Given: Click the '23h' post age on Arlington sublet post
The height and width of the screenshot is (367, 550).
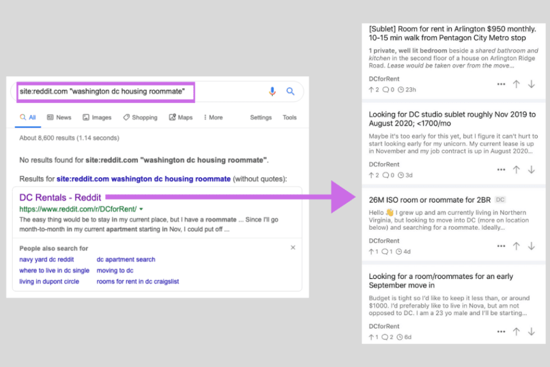Looking at the screenshot, I should click(407, 90).
